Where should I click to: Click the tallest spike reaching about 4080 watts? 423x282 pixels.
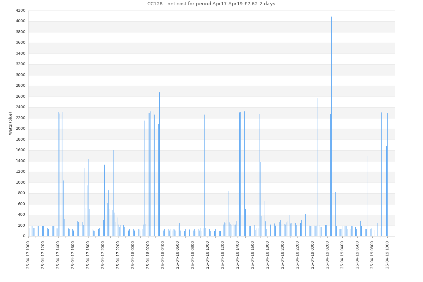[331, 127]
